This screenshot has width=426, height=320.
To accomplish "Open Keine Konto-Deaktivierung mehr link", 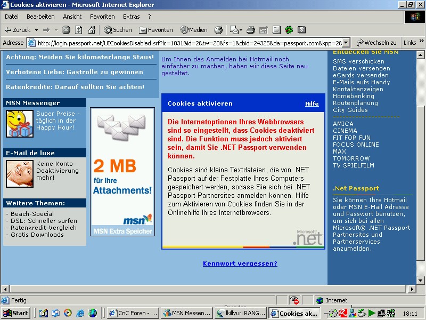I will pos(58,171).
